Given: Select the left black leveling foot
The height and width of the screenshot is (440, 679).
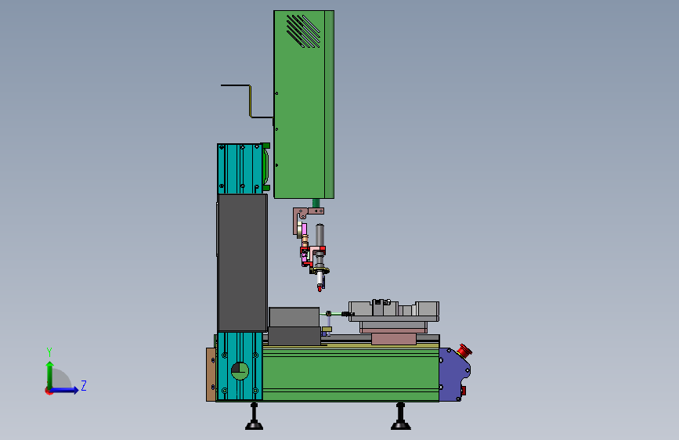Looking at the screenshot, I should tap(255, 417).
